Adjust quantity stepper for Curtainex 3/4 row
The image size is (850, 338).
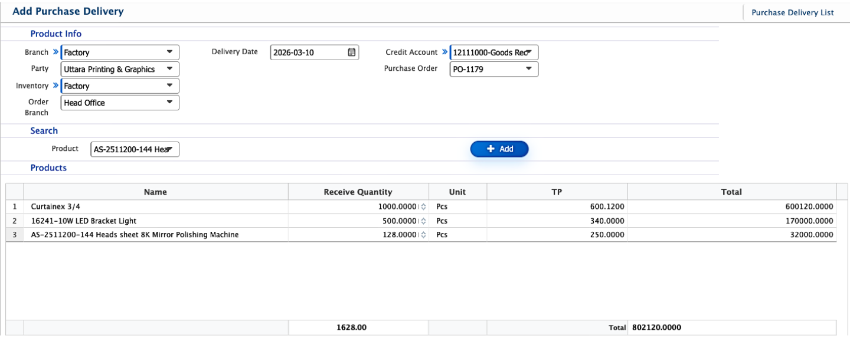[423, 207]
